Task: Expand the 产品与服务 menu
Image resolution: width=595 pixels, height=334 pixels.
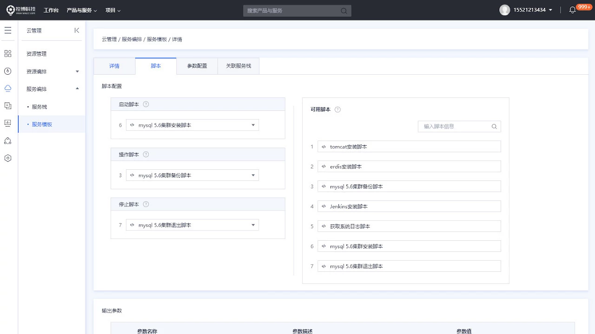Action: coord(82,10)
